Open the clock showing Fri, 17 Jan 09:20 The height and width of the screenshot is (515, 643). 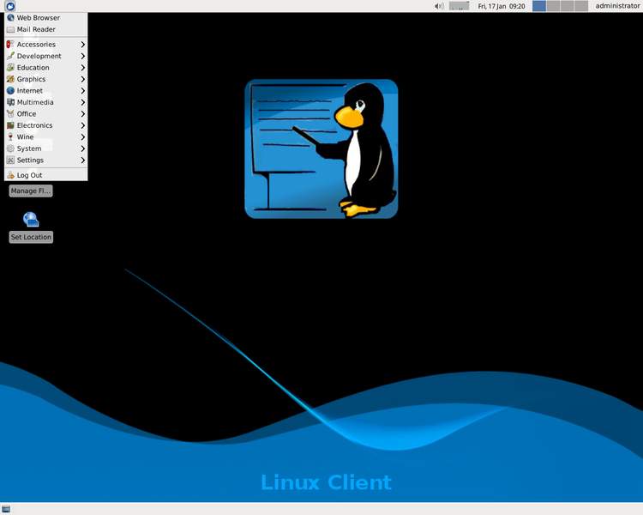click(502, 6)
